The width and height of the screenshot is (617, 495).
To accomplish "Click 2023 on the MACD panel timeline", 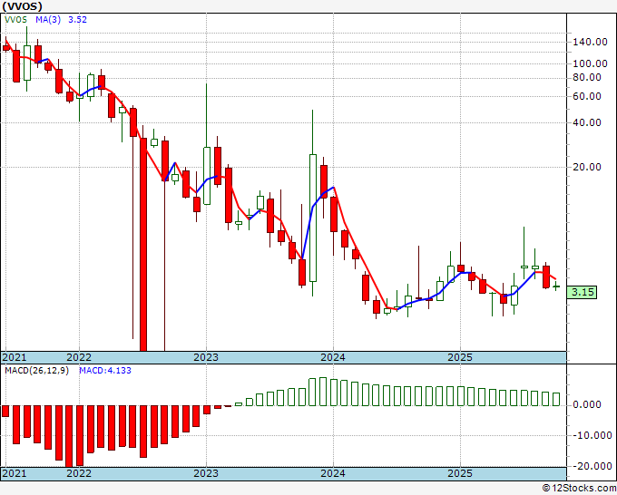I will [206, 473].
